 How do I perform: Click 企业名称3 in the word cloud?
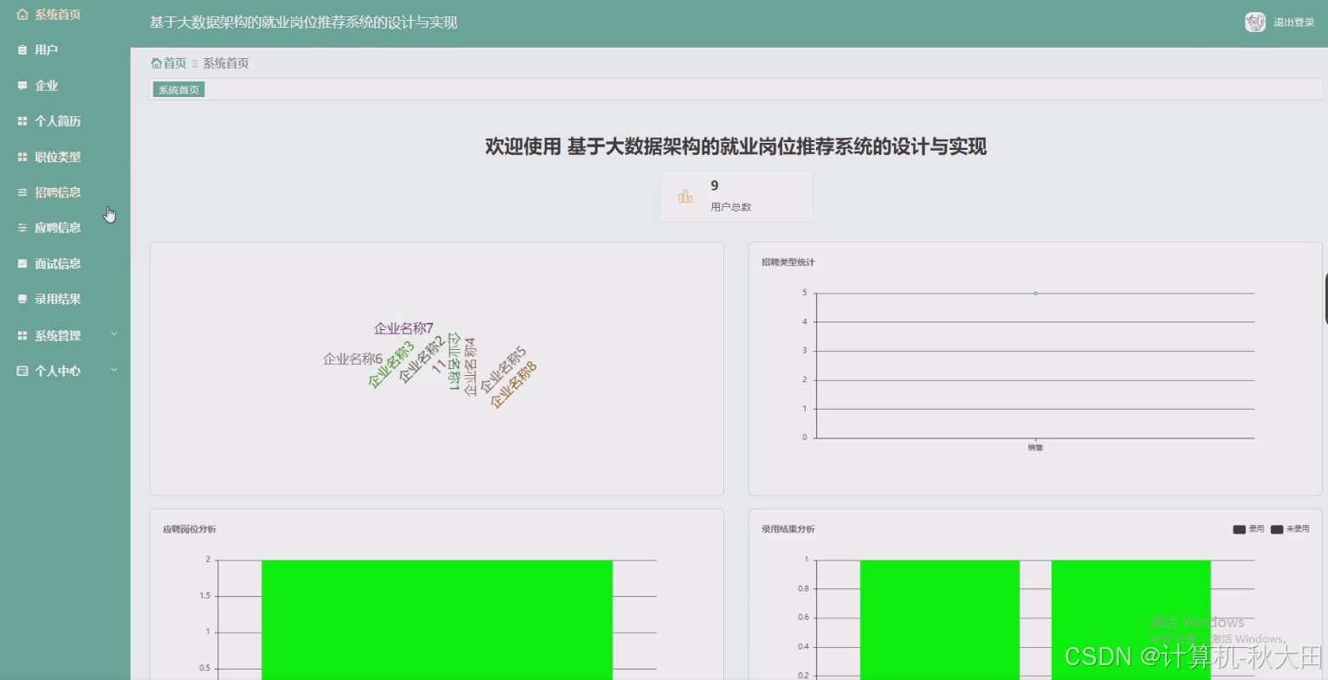pos(391,365)
